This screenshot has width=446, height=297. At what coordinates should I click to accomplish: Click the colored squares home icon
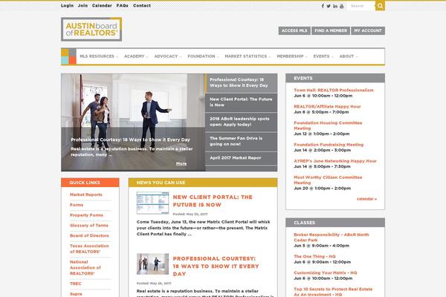(x=67, y=56)
